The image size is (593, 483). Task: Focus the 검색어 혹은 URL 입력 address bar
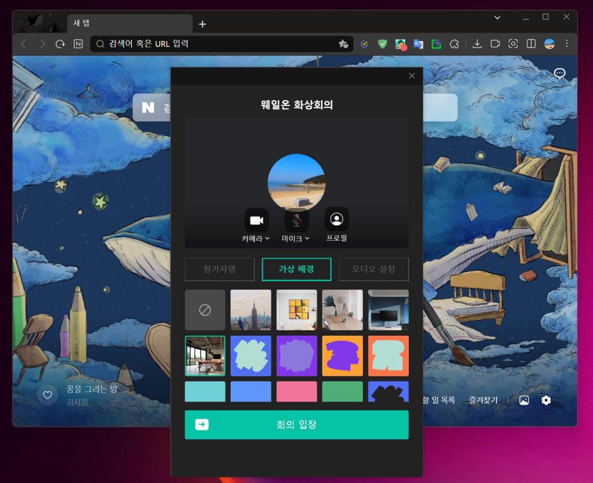click(222, 44)
